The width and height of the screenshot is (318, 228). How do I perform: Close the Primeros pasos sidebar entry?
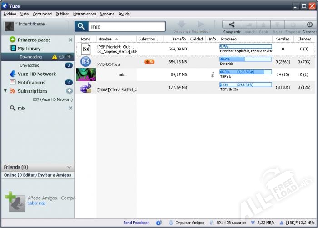[x=70, y=40]
